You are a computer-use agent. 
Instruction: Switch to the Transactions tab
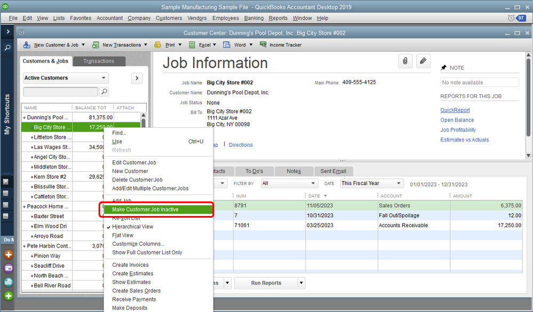(99, 61)
